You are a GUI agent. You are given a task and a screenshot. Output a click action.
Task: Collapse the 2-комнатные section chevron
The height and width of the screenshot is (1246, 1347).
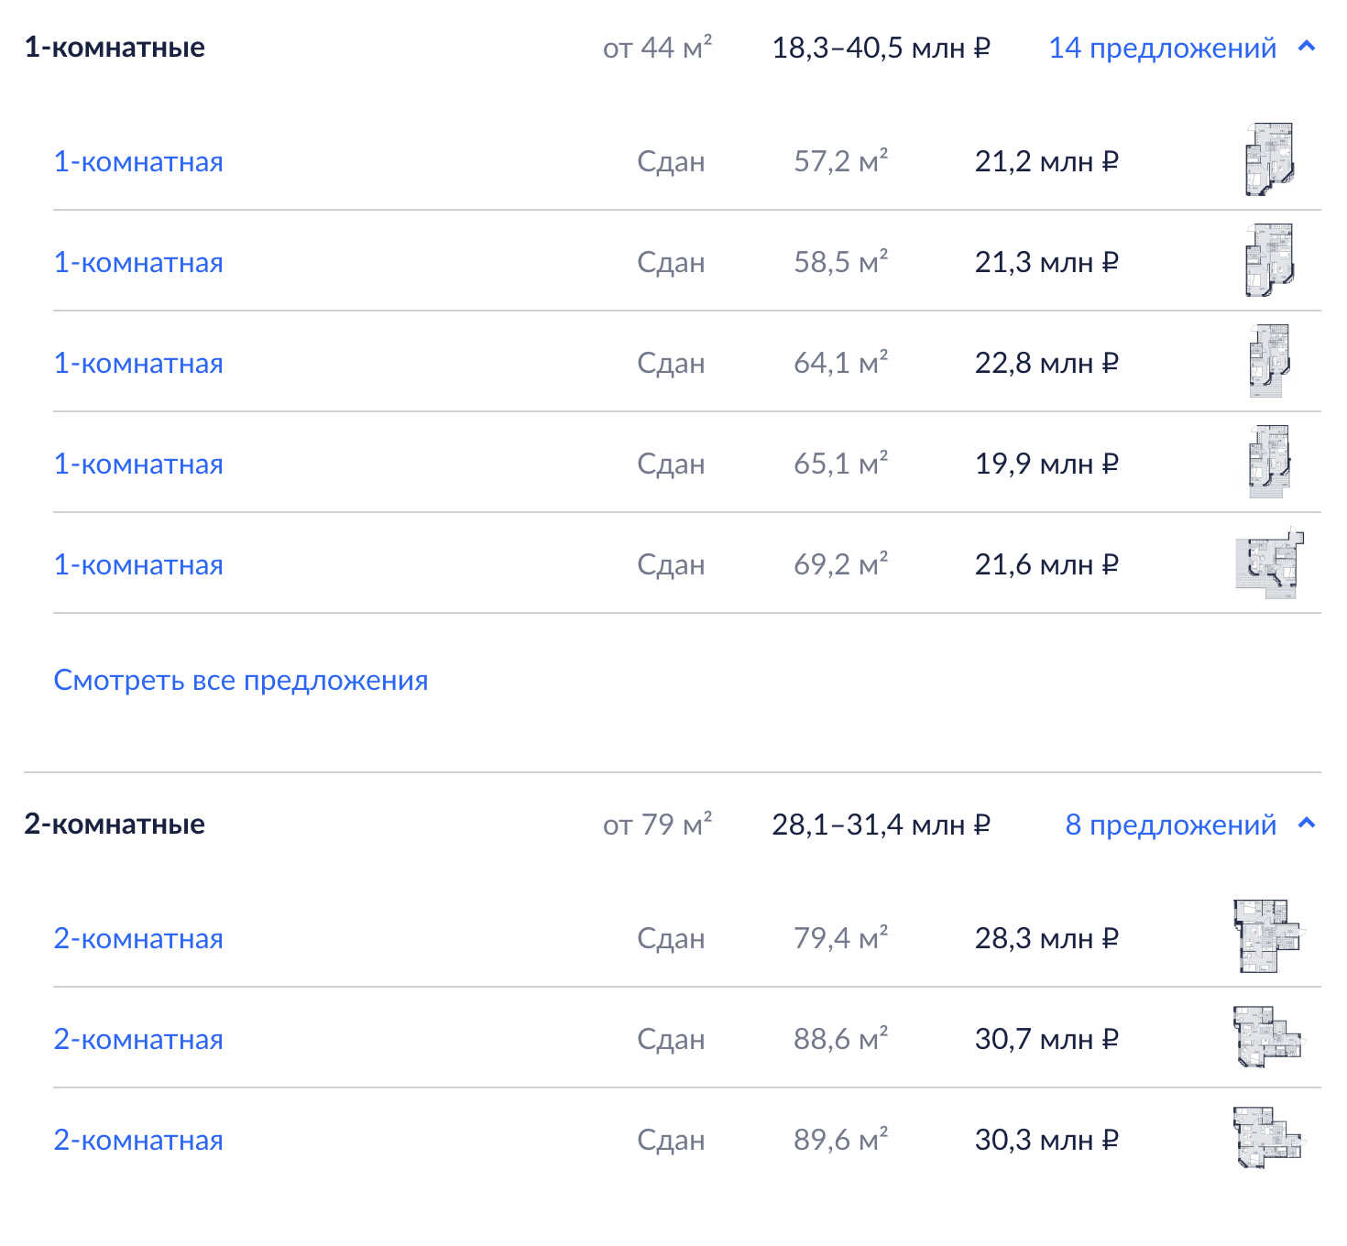[x=1307, y=824]
